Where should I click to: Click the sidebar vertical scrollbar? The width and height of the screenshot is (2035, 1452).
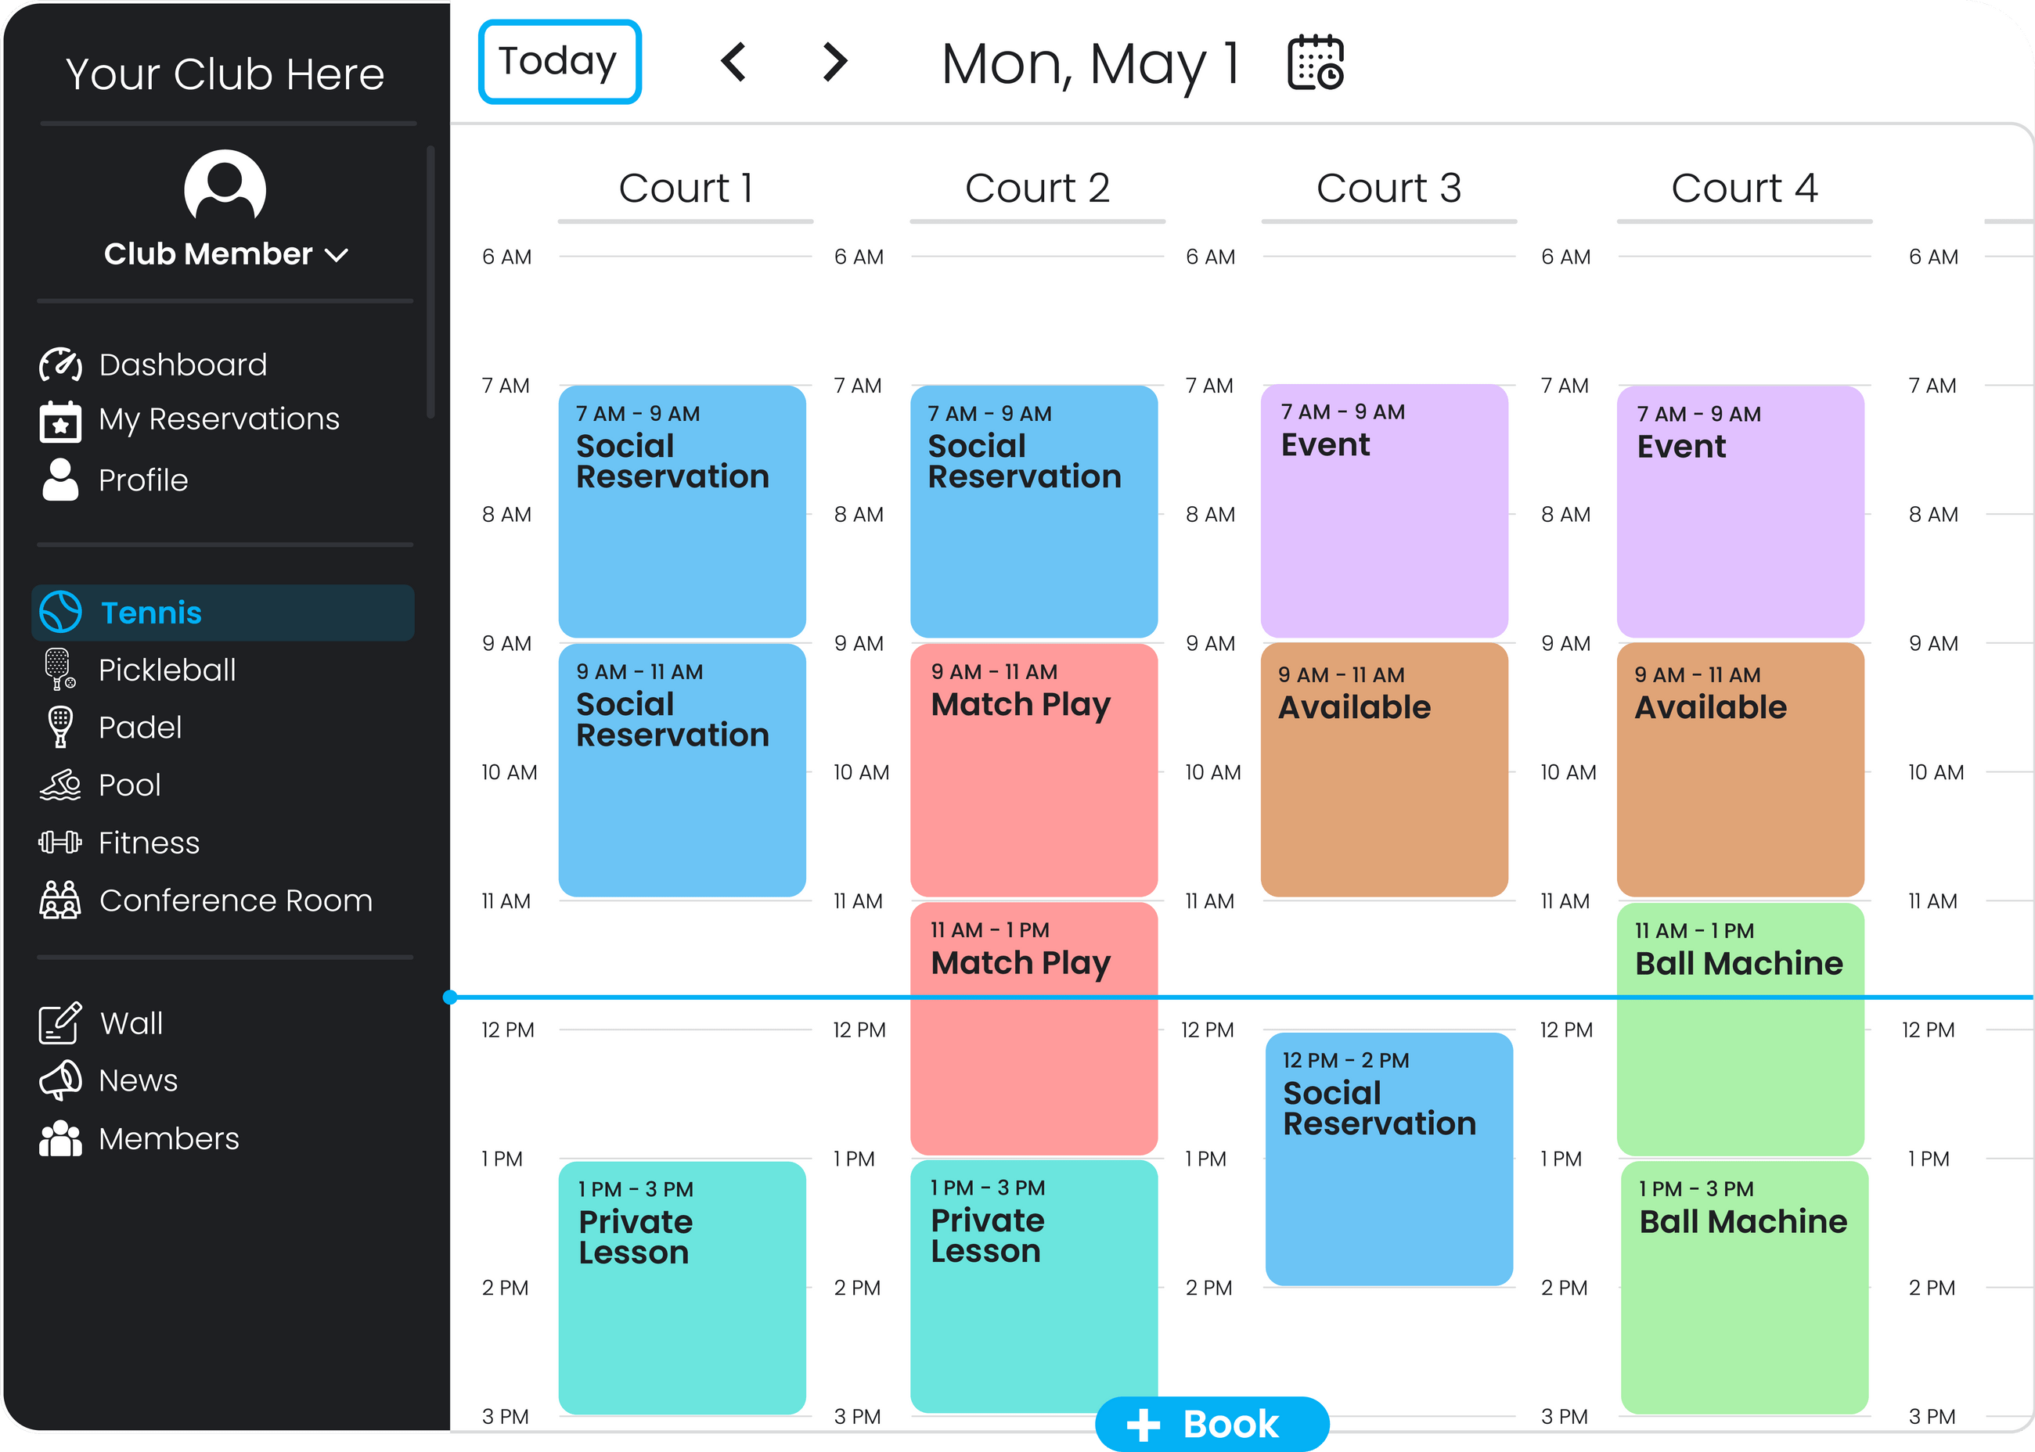[x=430, y=282]
